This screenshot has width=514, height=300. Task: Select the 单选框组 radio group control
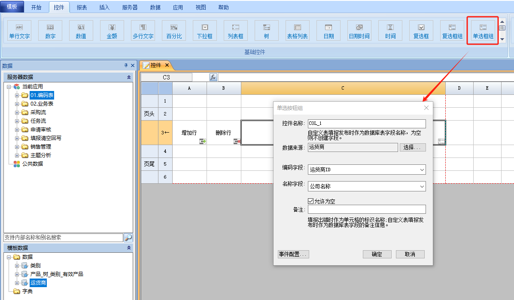pyautogui.click(x=483, y=31)
